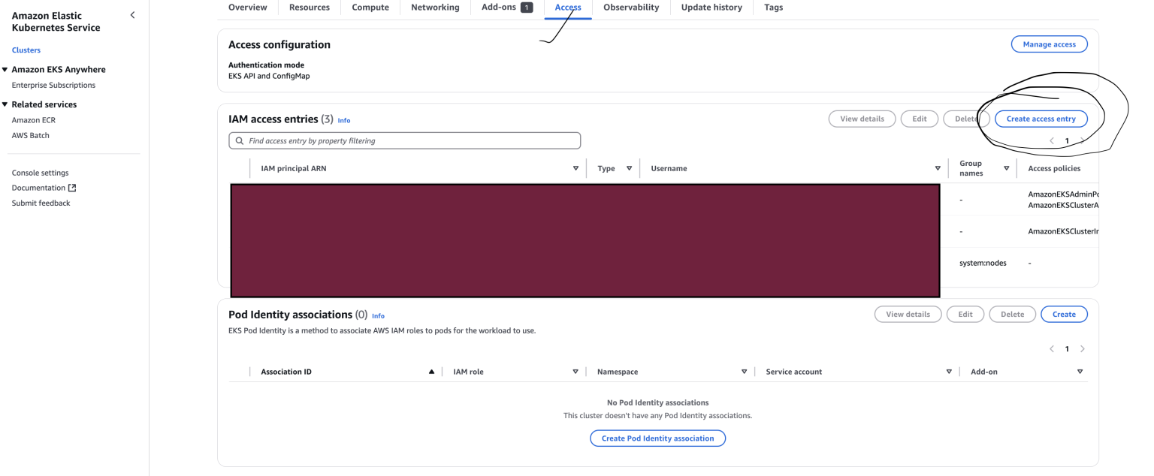
Task: Collapse the left navigation sidebar
Action: click(x=132, y=14)
